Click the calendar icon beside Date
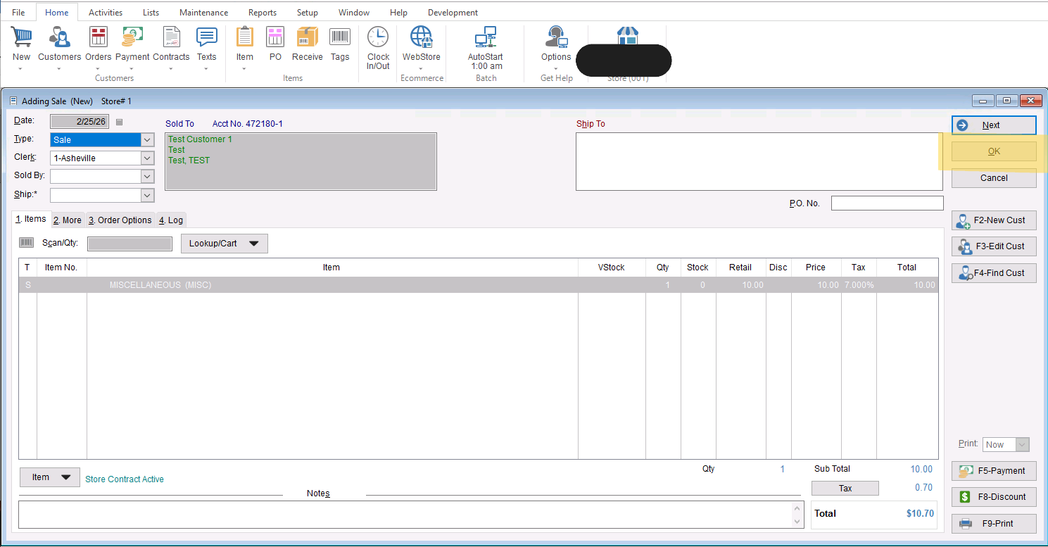This screenshot has height=547, width=1048. tap(119, 122)
